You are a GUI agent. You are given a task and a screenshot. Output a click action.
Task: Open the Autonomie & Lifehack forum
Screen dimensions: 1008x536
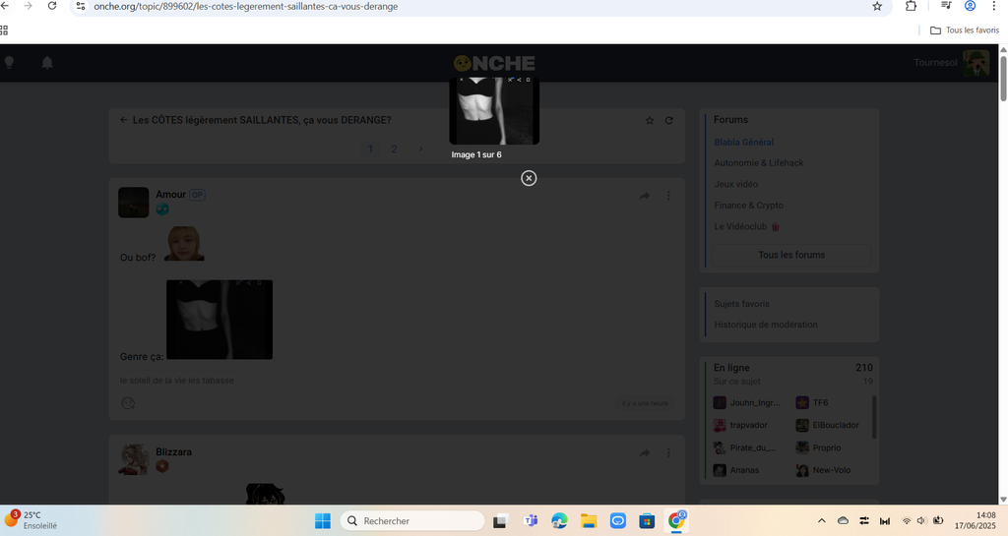coord(759,163)
